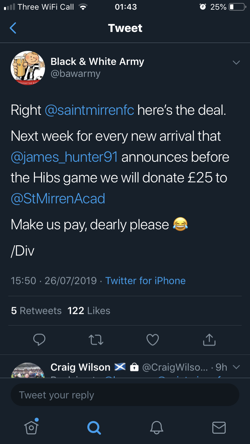View Twitter for iPhone source link
Screen dimensions: 250x444
tap(145, 281)
